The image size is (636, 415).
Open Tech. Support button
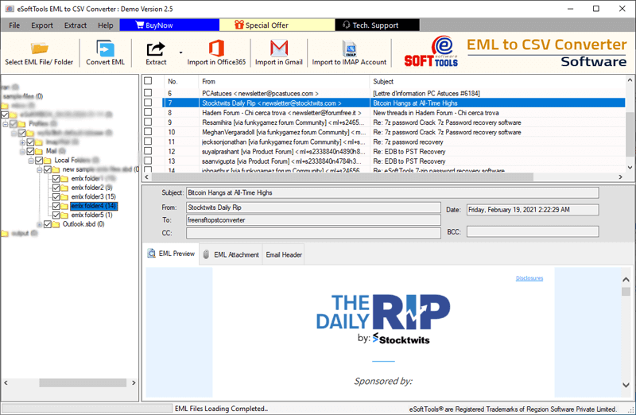[x=377, y=25]
